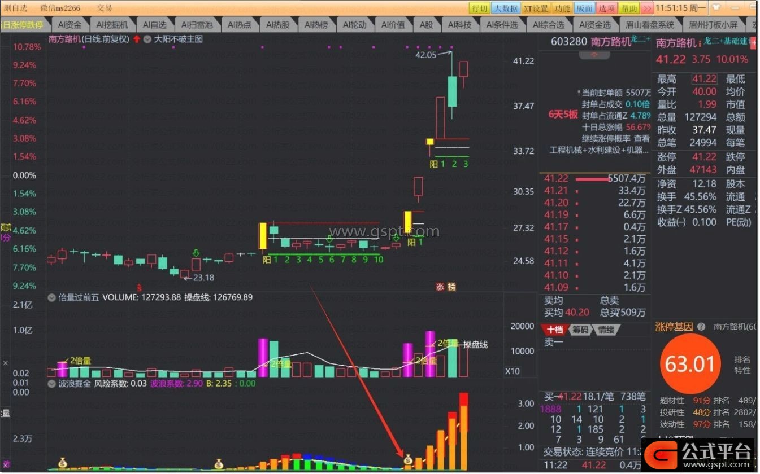Click the green down-arrow signal near 23.18 low
The height and width of the screenshot is (474, 760).
(x=196, y=253)
